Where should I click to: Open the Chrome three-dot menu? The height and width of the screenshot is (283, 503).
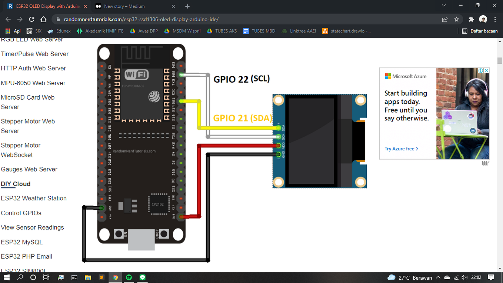coord(495,19)
